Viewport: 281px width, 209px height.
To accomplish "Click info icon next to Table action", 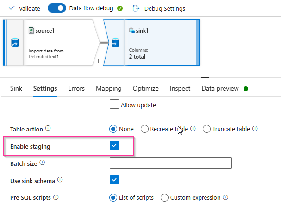I will click(48, 129).
